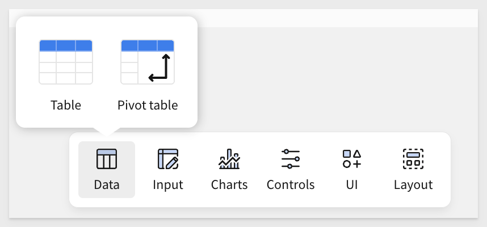487x227 pixels.
Task: Select the Table grid thumbnail
Action: pyautogui.click(x=65, y=62)
